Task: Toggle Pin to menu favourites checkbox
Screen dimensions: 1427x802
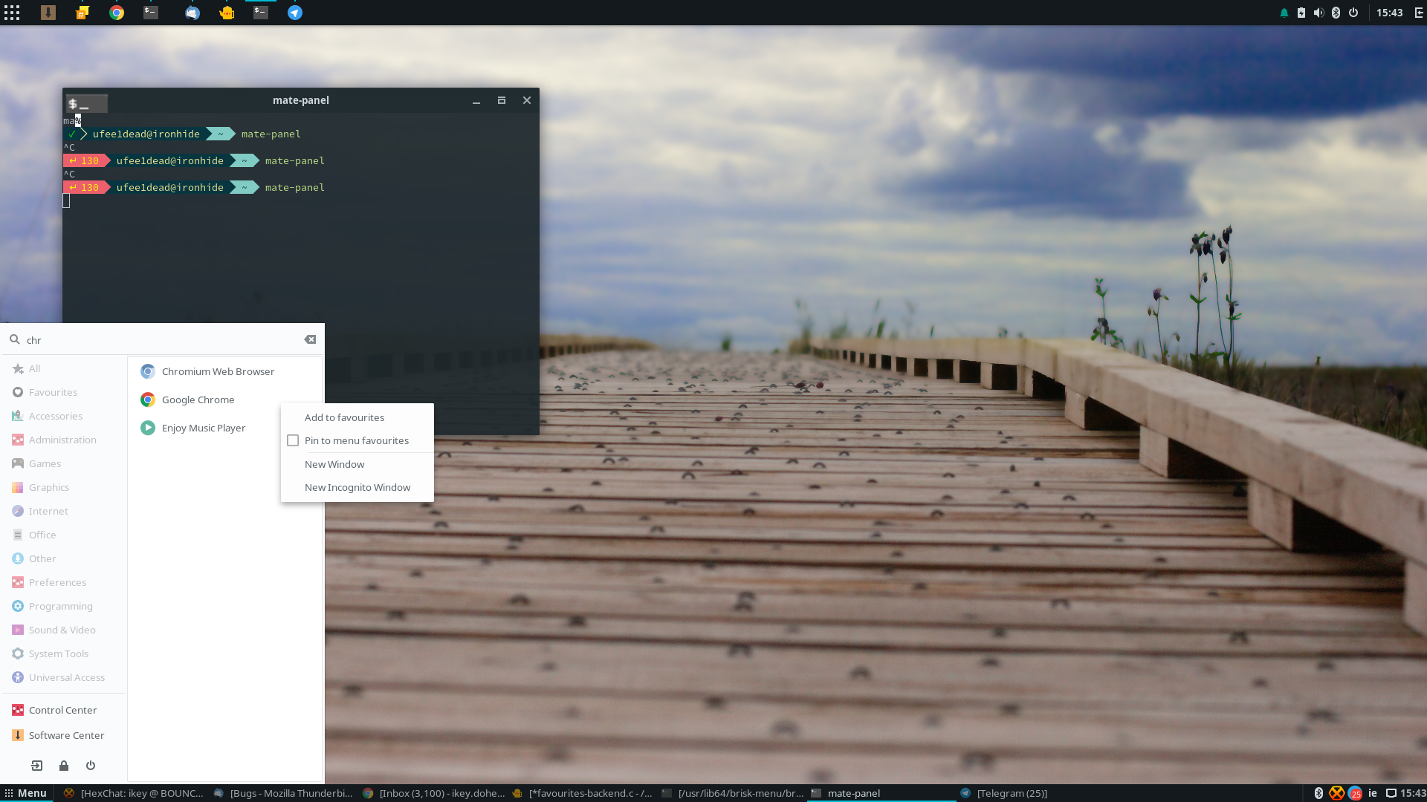Action: click(293, 440)
